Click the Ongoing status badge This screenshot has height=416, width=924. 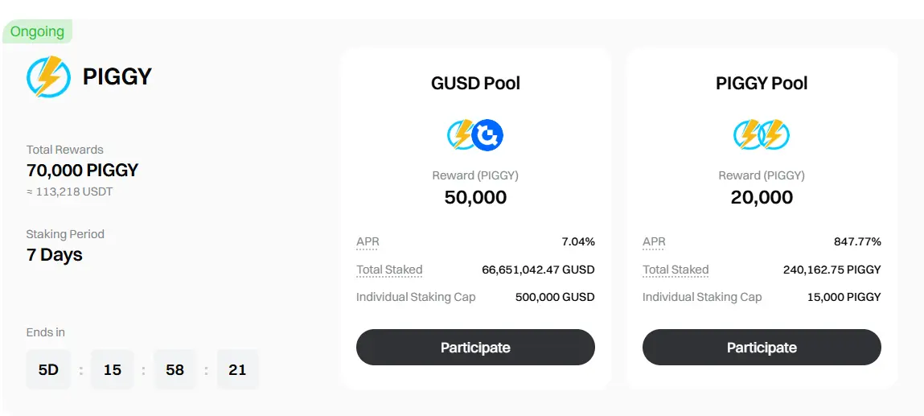pos(37,31)
